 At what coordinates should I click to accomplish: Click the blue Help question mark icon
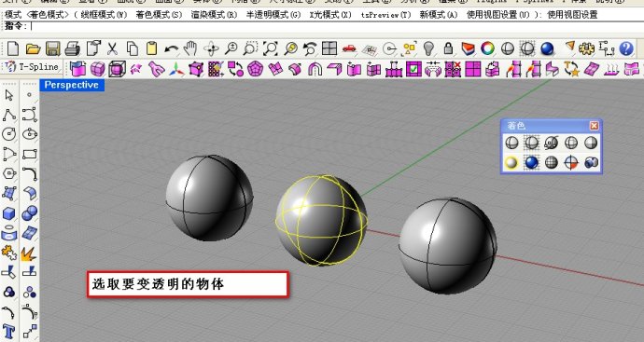click(626, 48)
